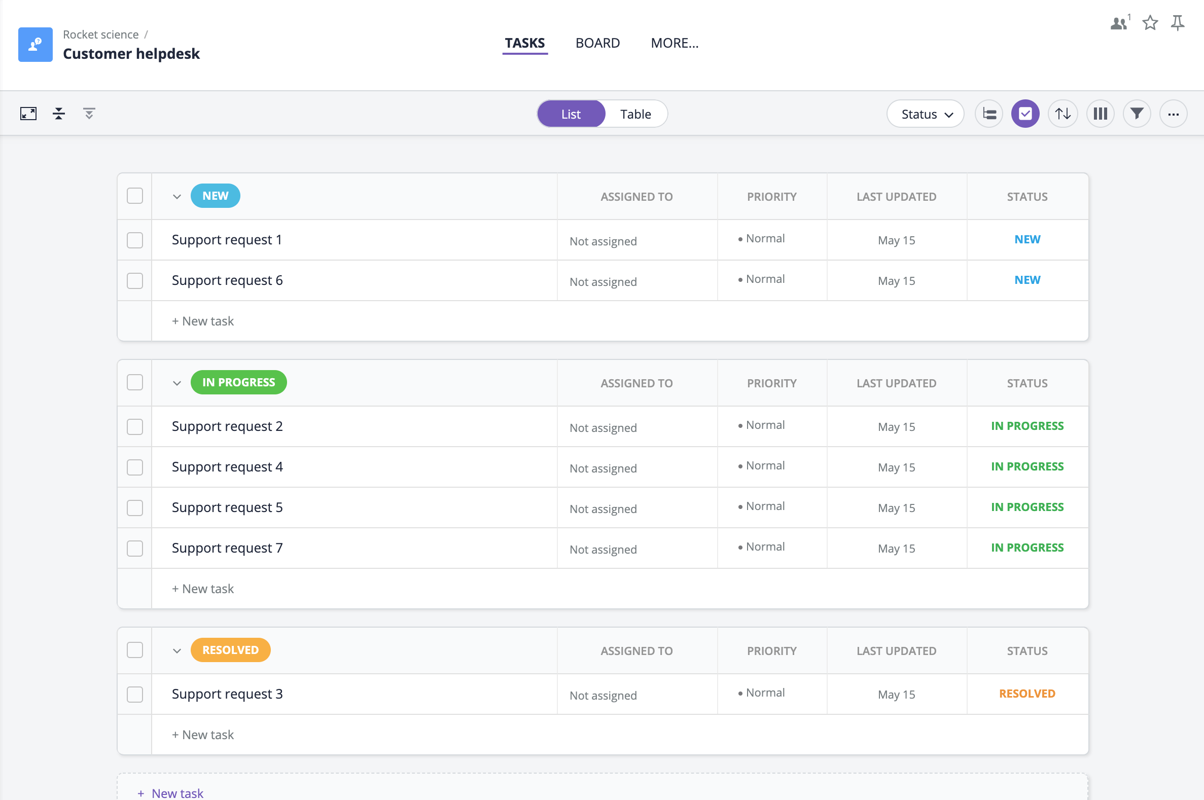This screenshot has width=1204, height=800.
Task: Open Support request 1 task
Action: 227,240
